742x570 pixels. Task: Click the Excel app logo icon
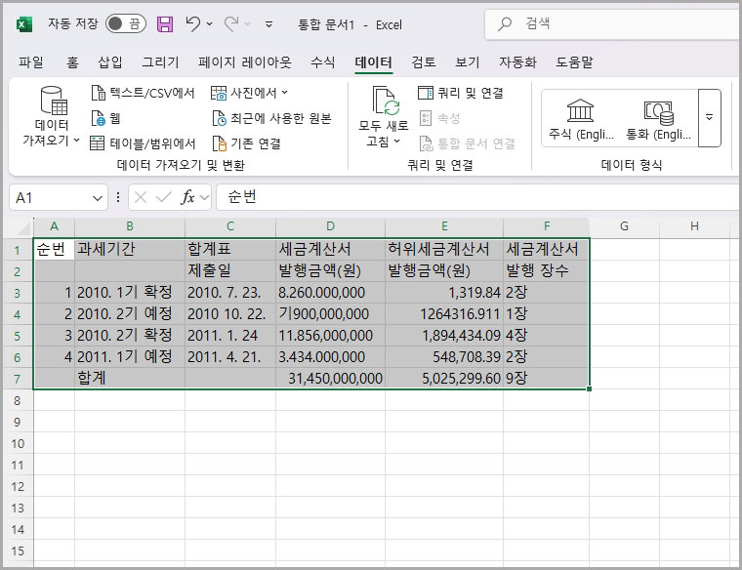pyautogui.click(x=24, y=23)
